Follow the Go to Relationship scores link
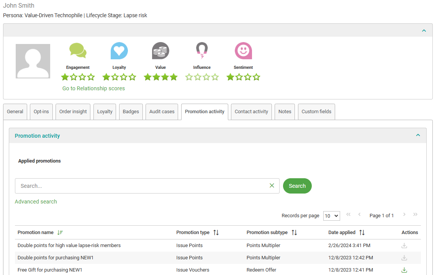 click(93, 88)
